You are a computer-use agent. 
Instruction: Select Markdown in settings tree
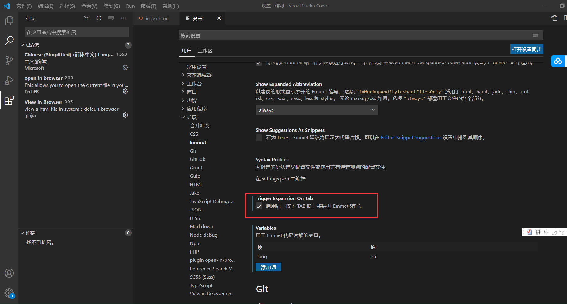point(202,227)
